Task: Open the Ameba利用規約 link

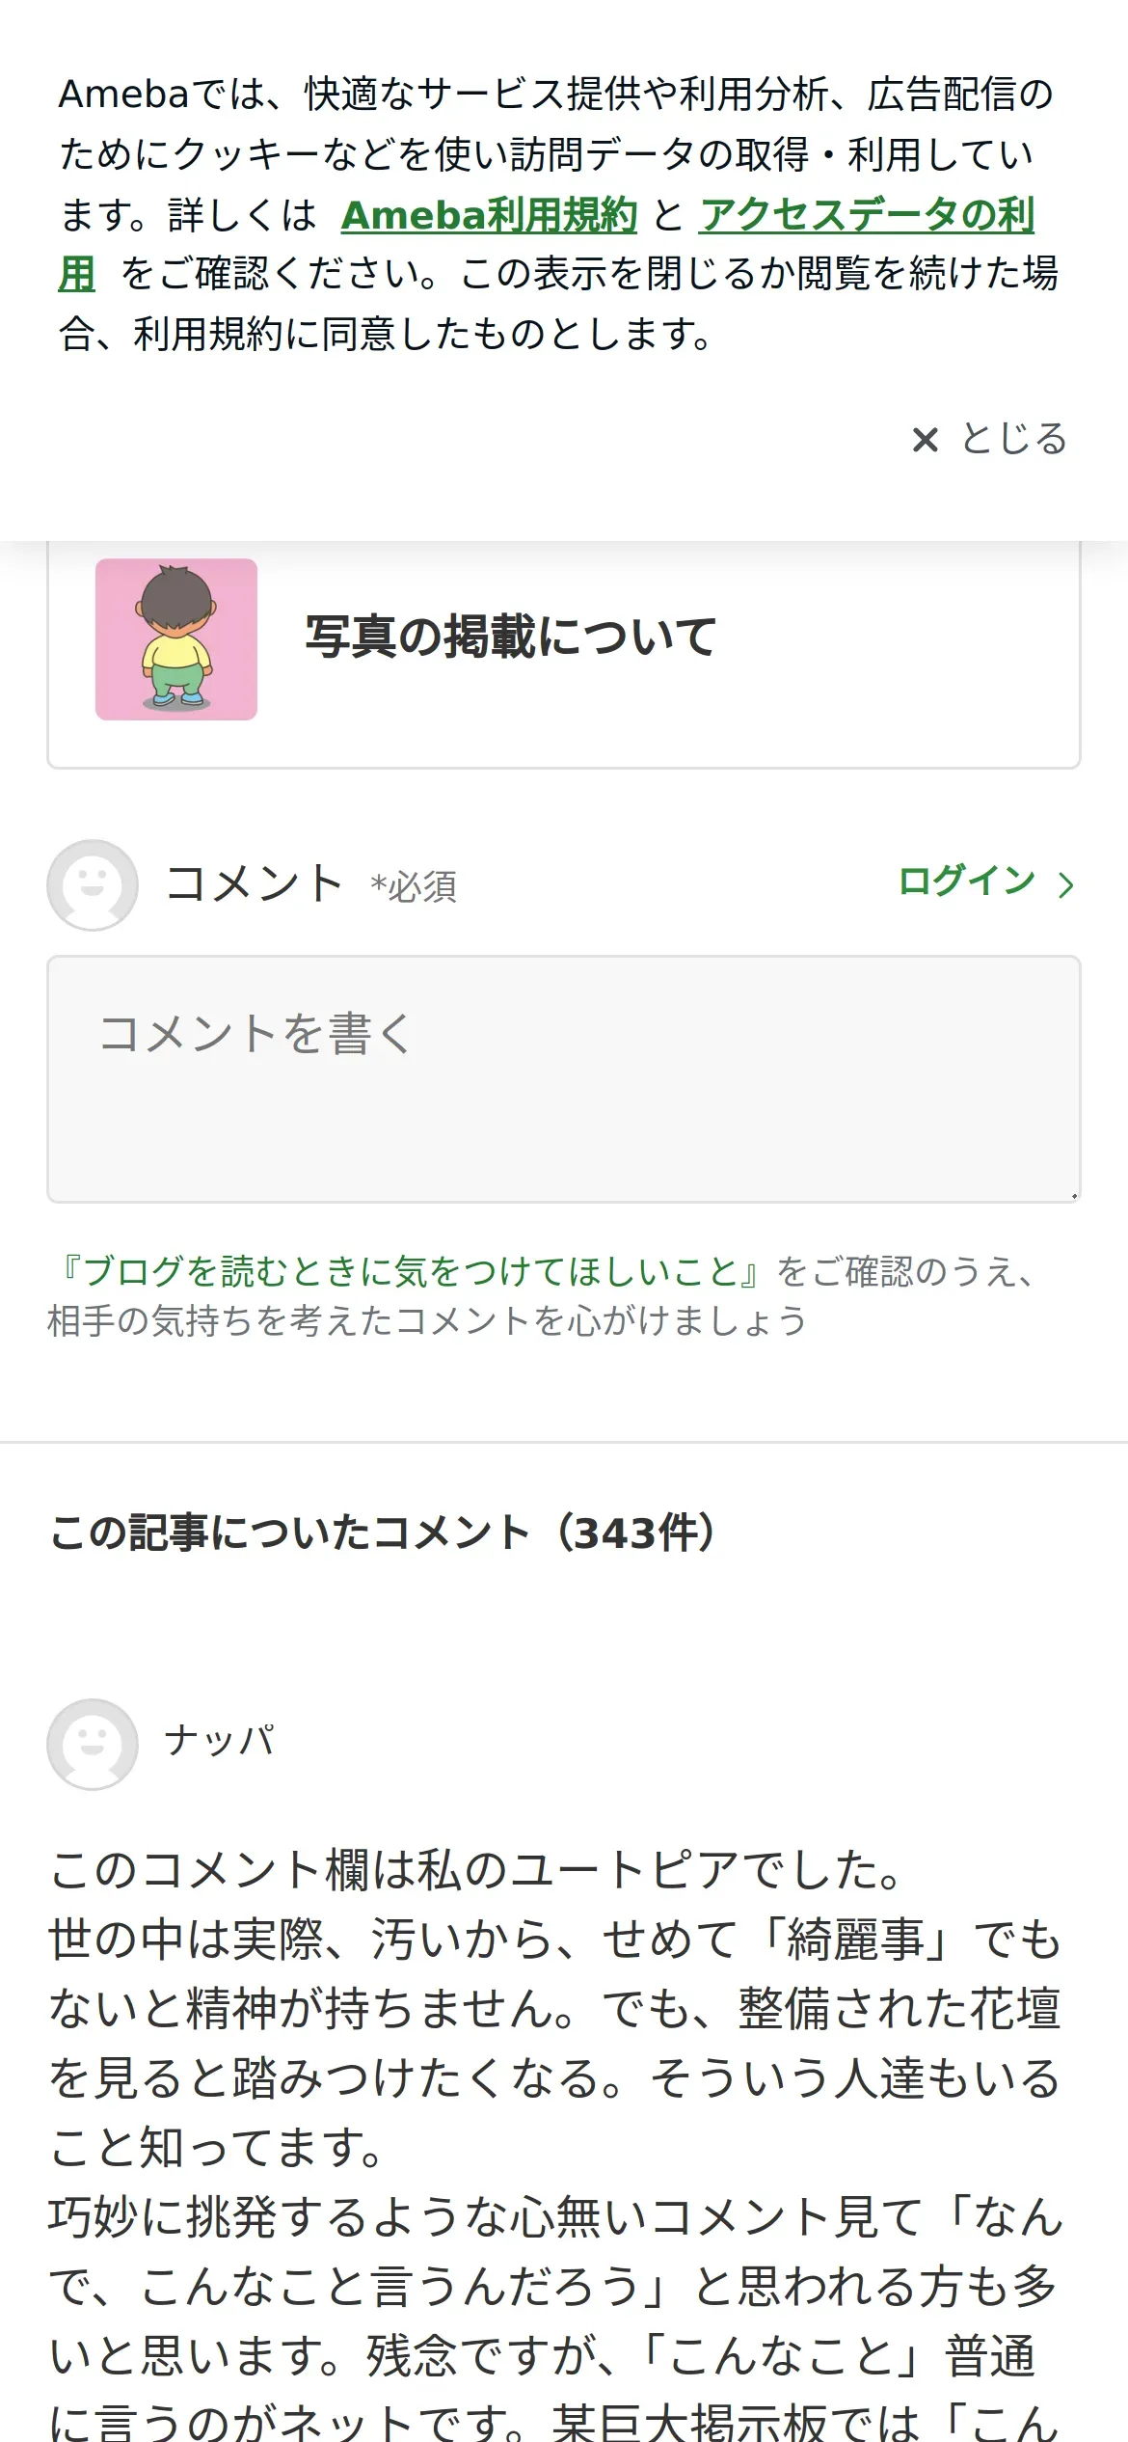Action: pos(489,215)
